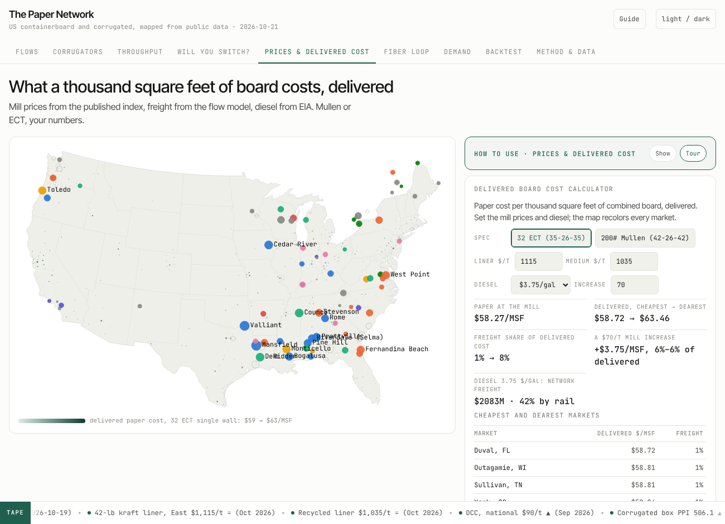
Task: Switch to the Demand tab
Action: click(457, 52)
